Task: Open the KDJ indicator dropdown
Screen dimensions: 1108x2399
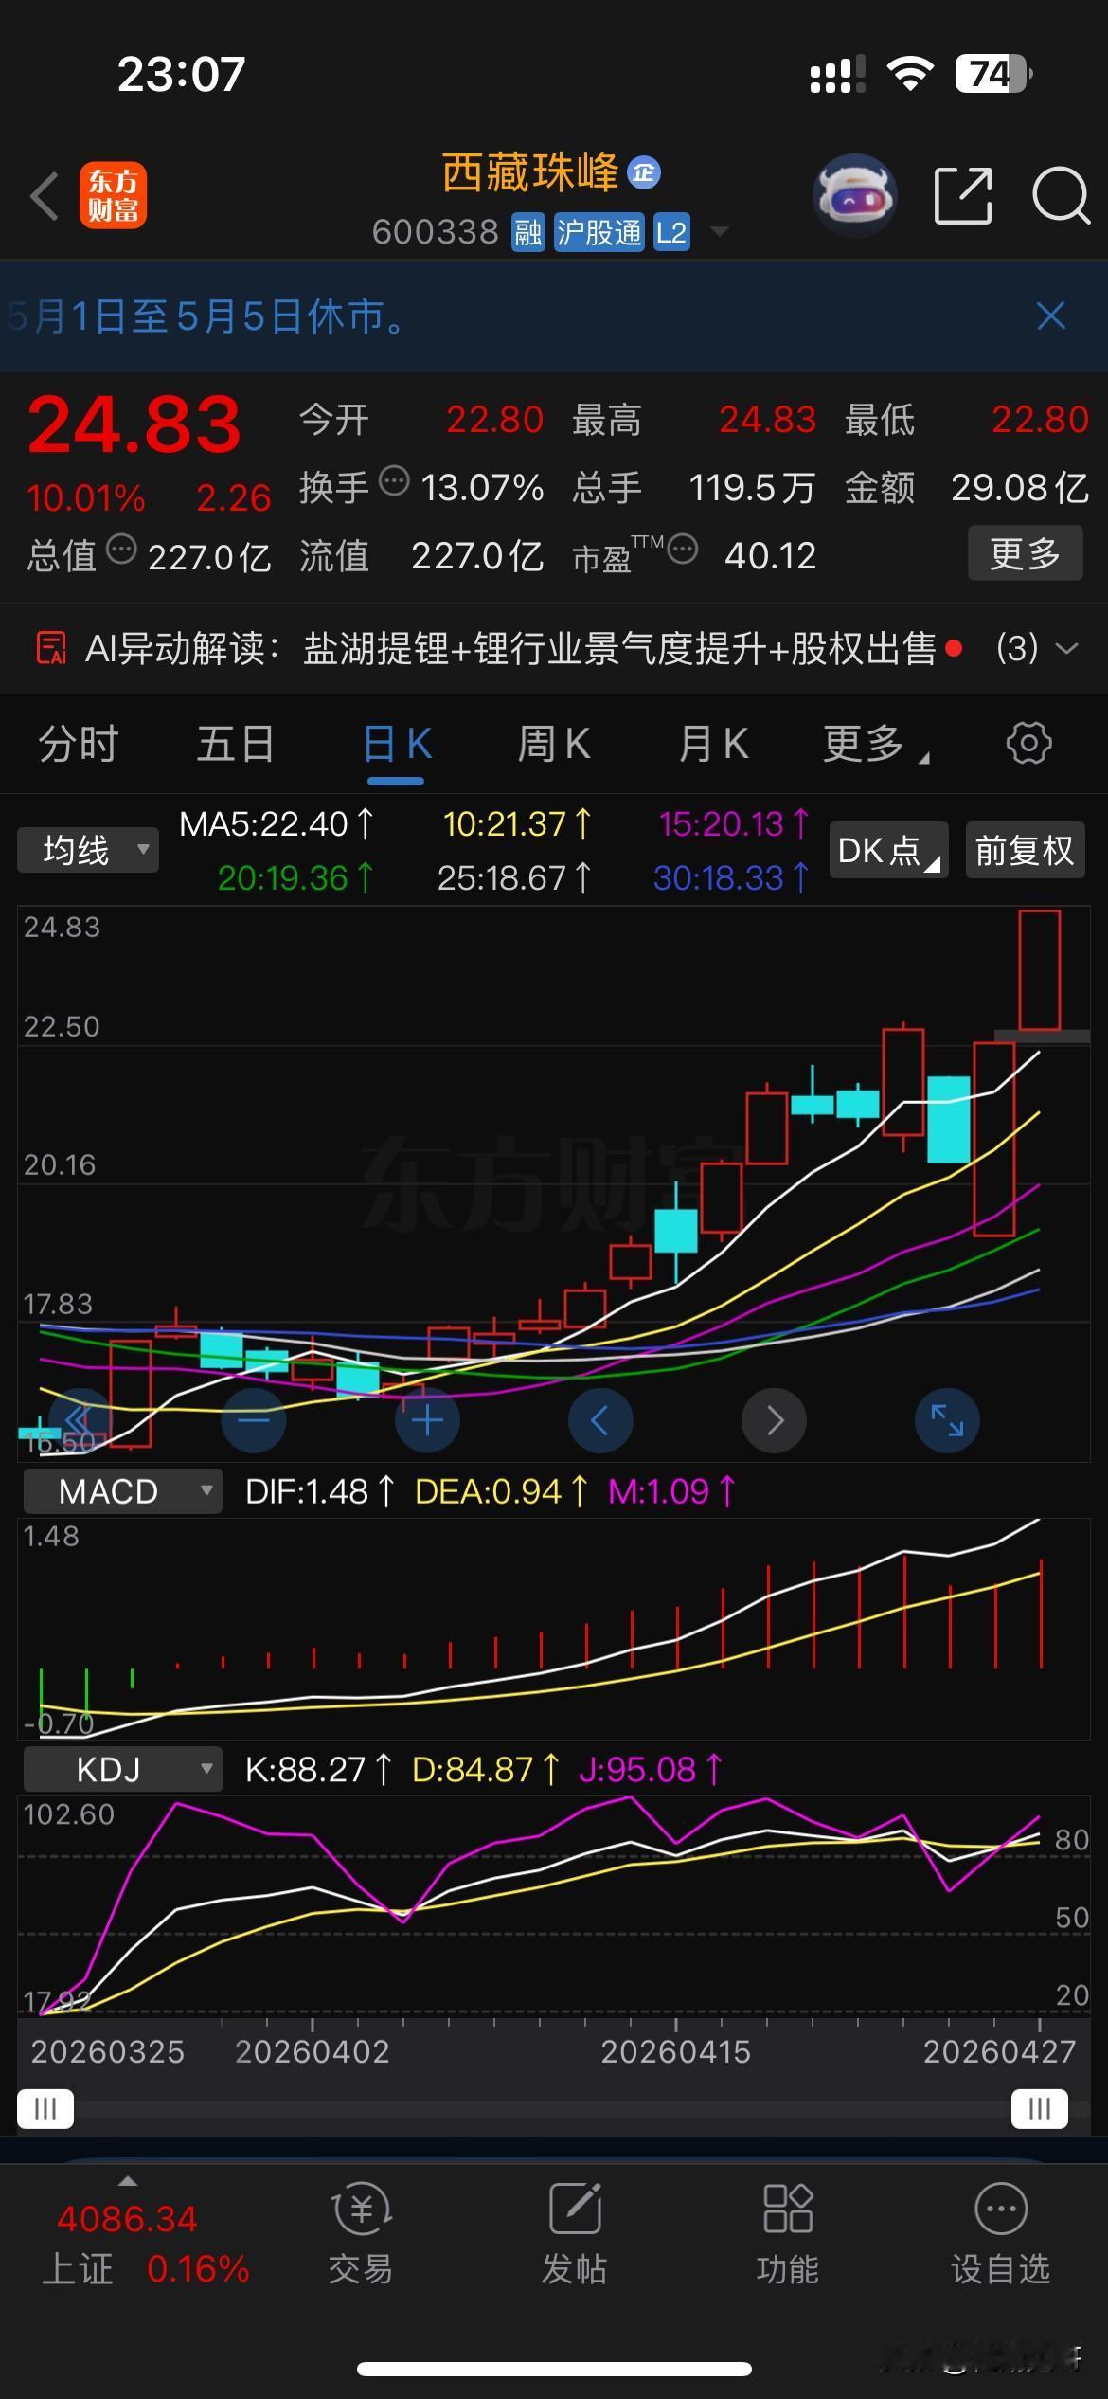Action: (122, 1770)
